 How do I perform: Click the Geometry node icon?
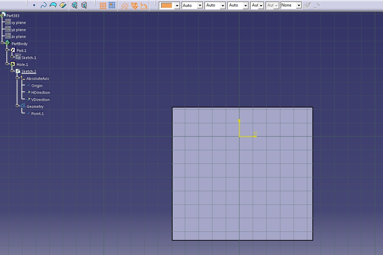click(23, 106)
